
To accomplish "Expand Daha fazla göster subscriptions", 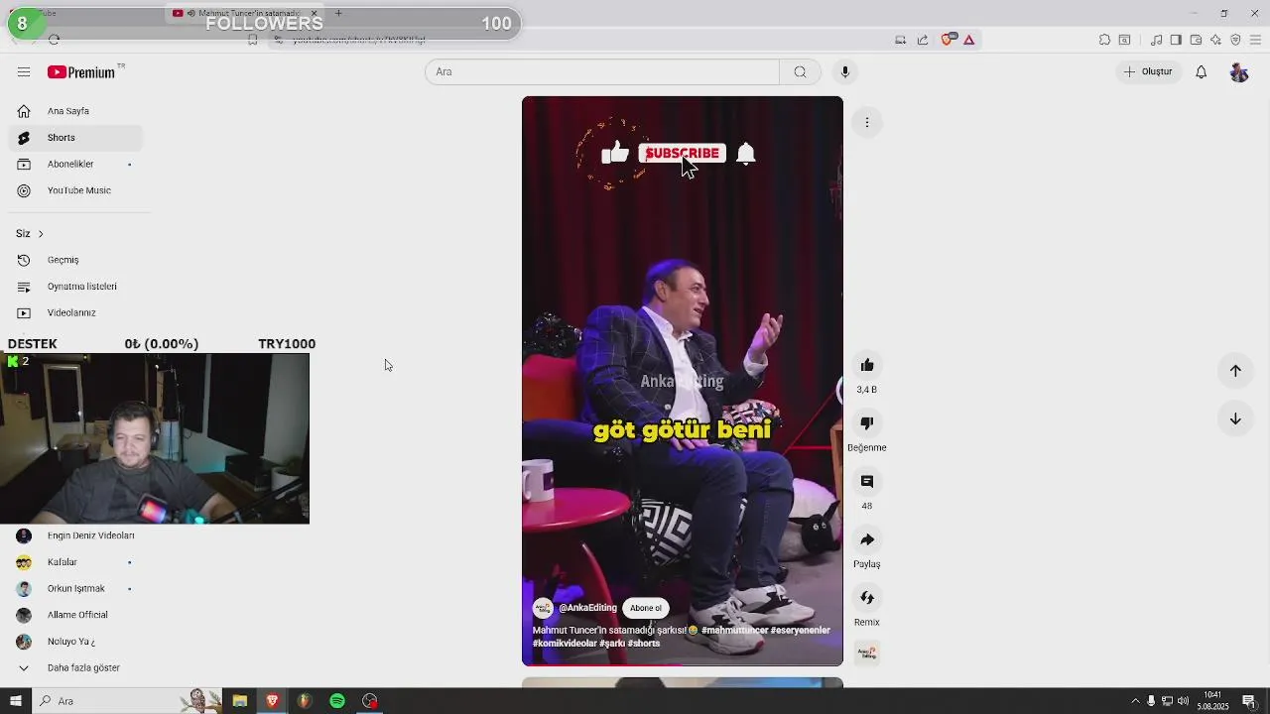I will pyautogui.click(x=75, y=667).
